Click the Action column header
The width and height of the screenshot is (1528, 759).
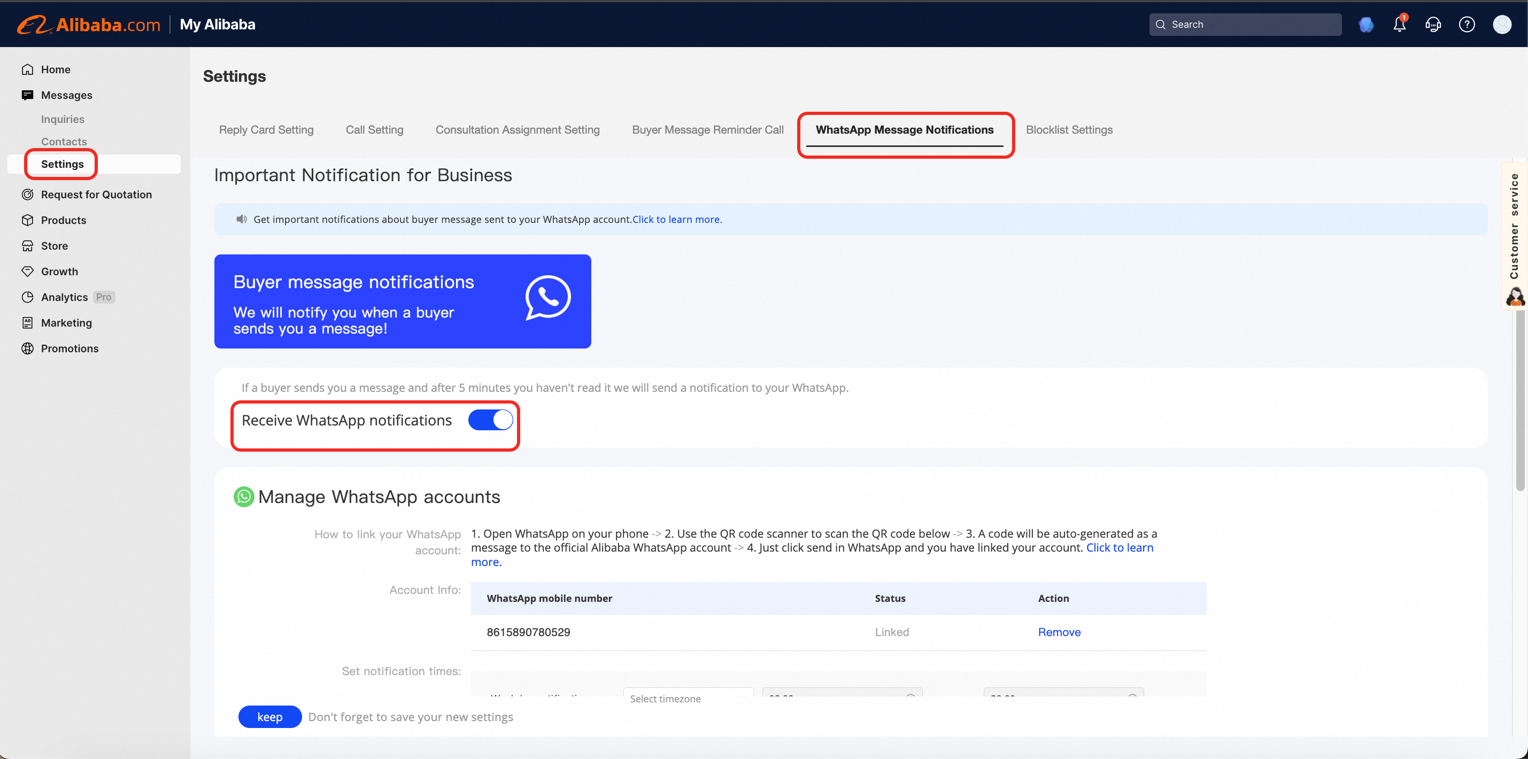point(1053,598)
